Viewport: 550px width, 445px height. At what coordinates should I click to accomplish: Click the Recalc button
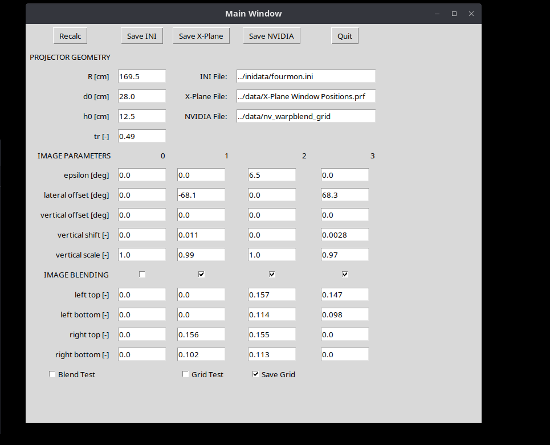70,36
